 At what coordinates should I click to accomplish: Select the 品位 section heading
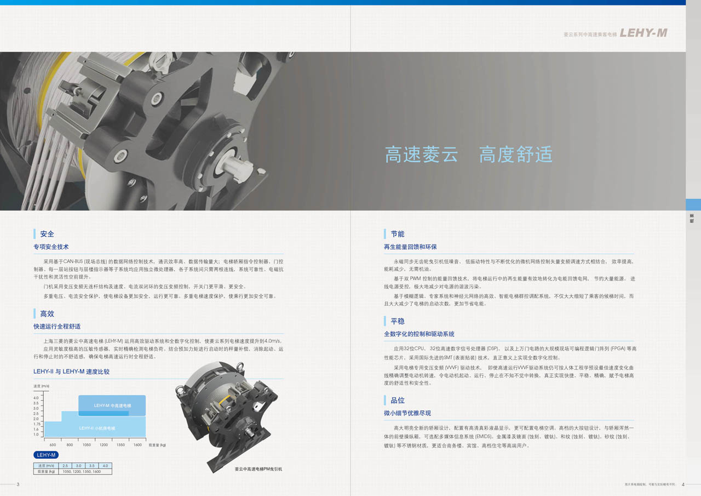[x=398, y=401]
